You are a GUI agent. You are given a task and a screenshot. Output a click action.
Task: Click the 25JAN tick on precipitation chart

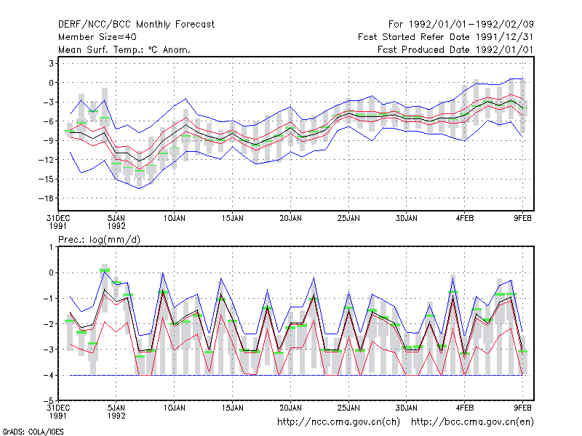pyautogui.click(x=348, y=408)
